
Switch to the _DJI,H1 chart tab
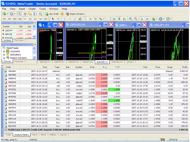[130, 62]
